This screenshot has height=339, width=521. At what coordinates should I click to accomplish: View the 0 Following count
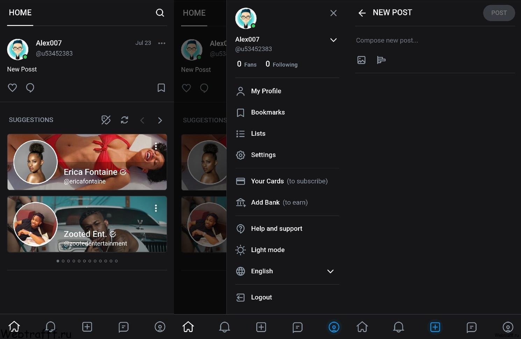coord(281,64)
